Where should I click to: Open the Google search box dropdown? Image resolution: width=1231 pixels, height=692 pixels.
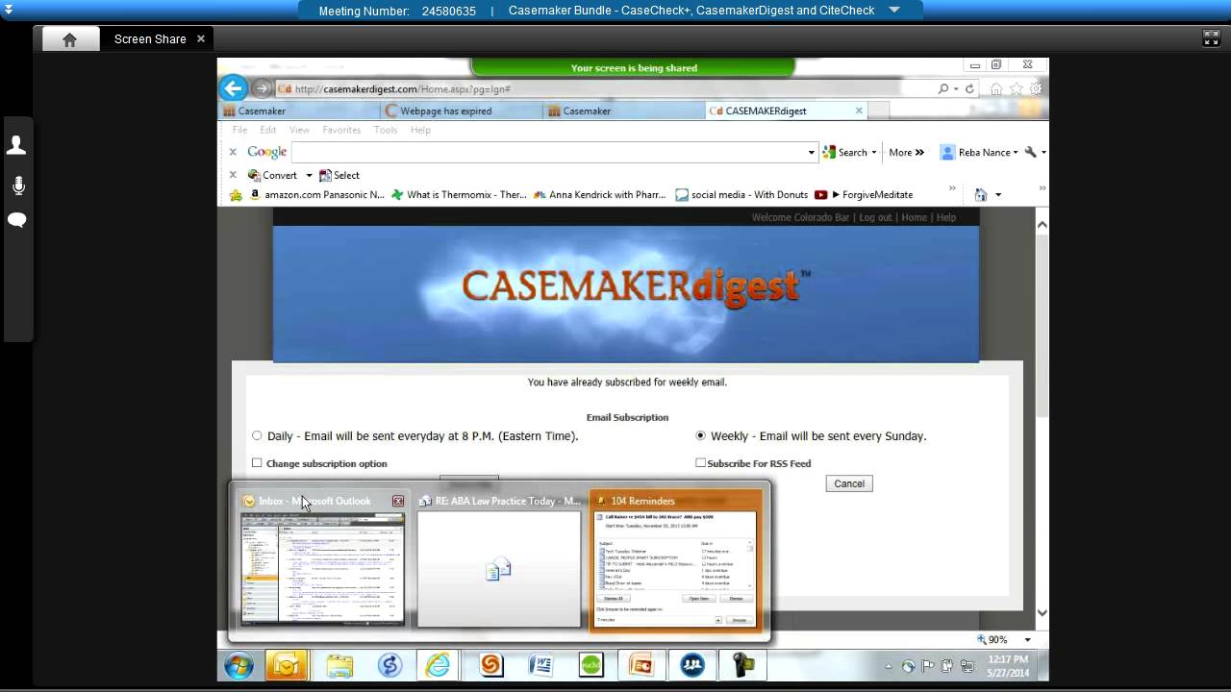click(x=812, y=152)
